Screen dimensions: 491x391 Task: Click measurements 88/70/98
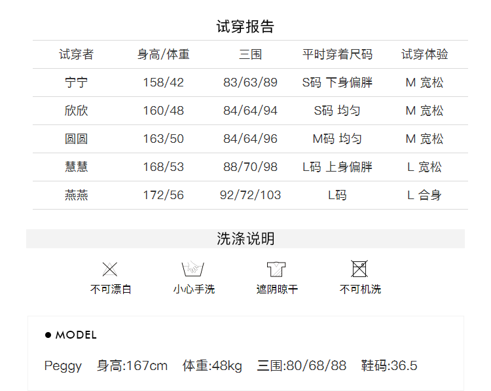[250, 167]
